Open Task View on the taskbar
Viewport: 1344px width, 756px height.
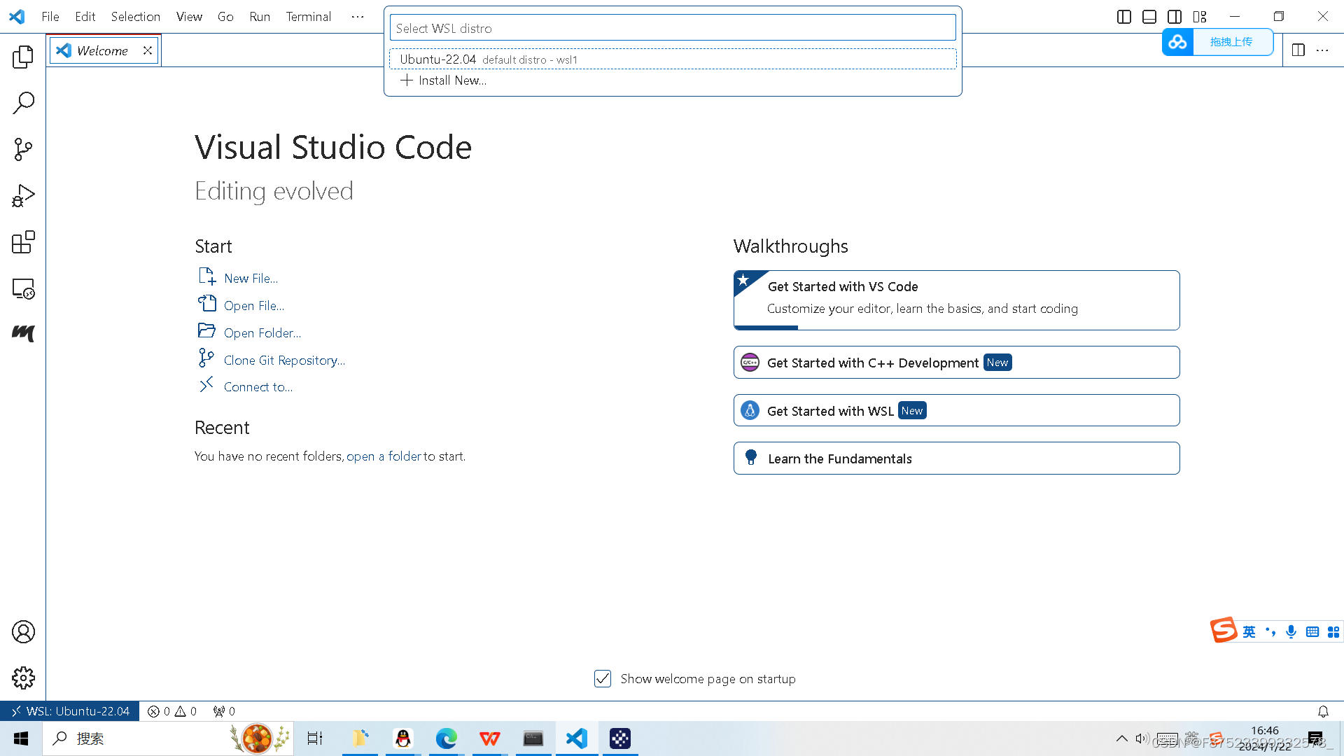(x=315, y=738)
